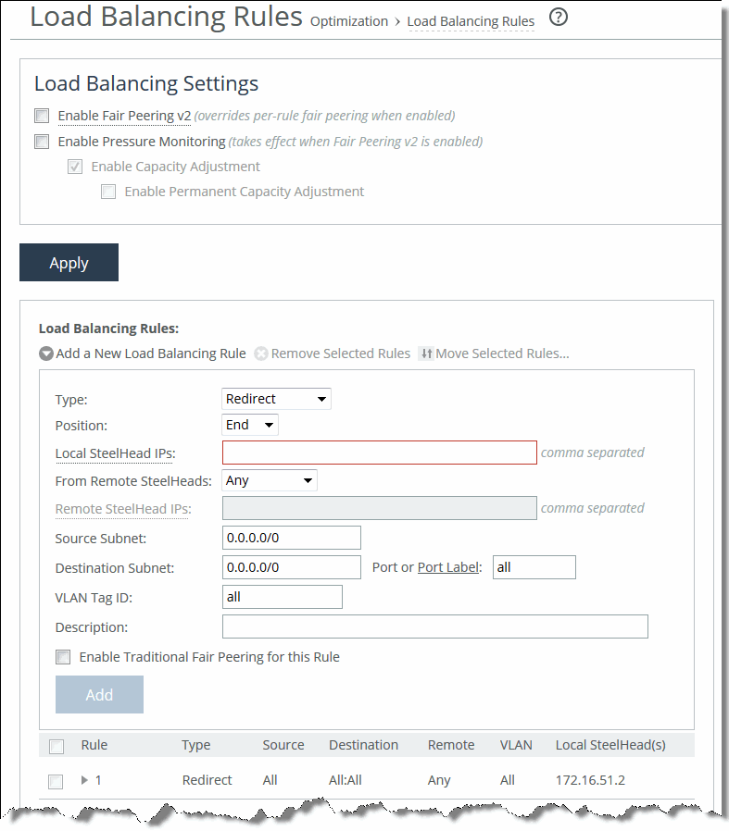Click the Add a New Load Balancing Rule icon
Image resolution: width=729 pixels, height=831 pixels.
[45, 353]
